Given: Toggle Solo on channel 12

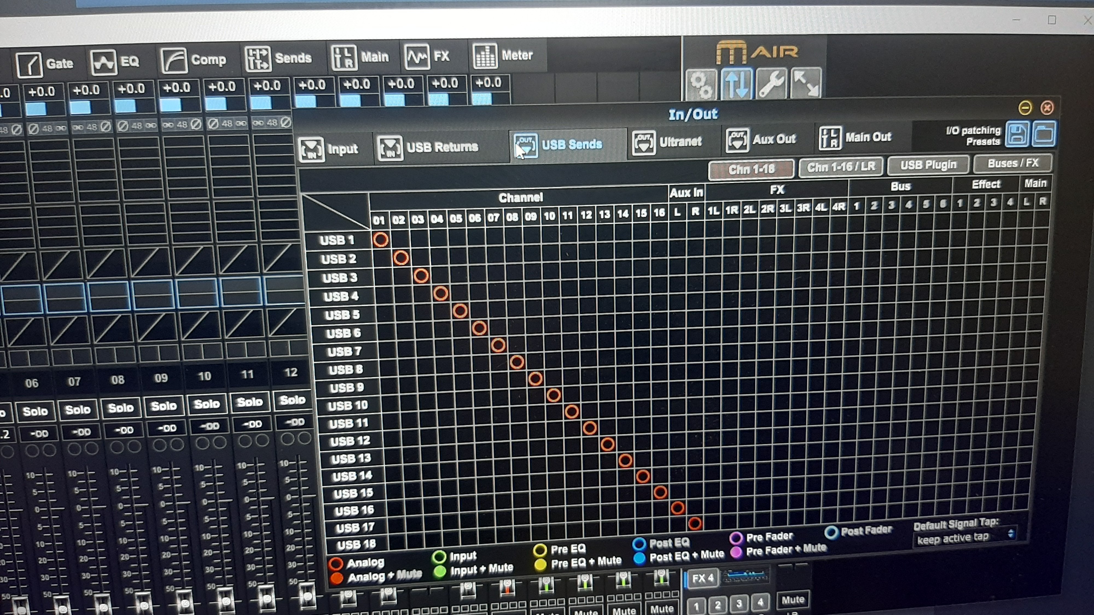Looking at the screenshot, I should coord(293,400).
